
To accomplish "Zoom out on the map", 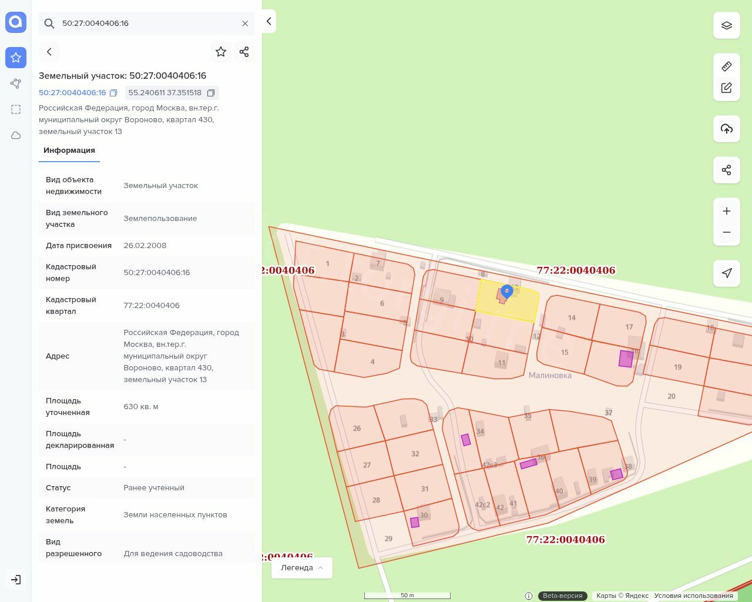I will click(727, 232).
